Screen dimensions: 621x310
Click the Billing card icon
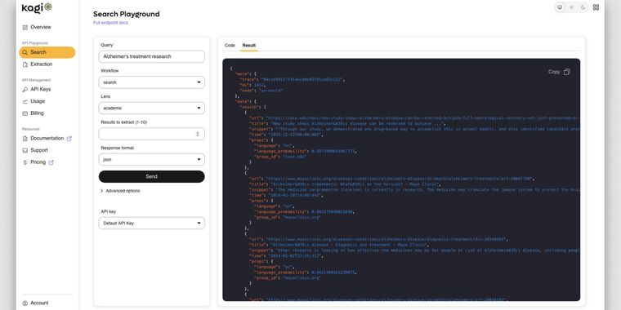(25, 113)
